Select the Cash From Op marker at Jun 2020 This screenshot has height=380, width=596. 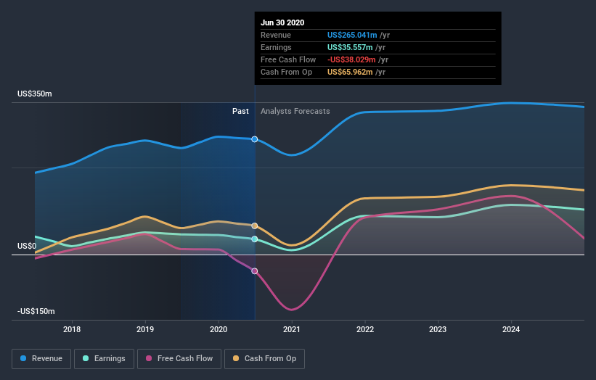pyautogui.click(x=255, y=226)
